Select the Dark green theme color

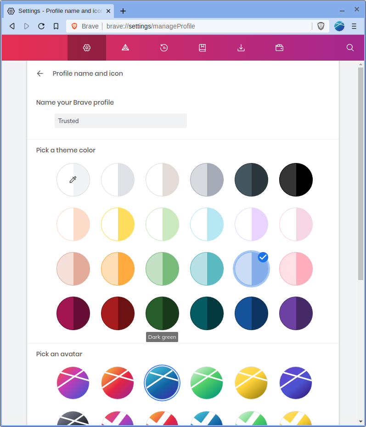coord(162,313)
